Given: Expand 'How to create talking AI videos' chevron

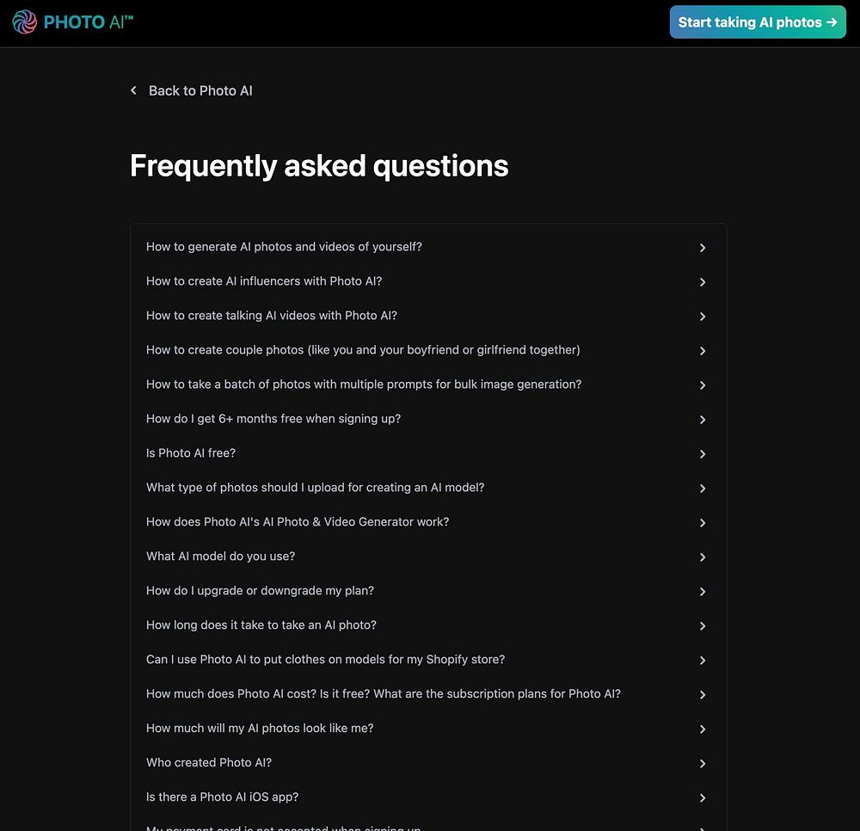Looking at the screenshot, I should coord(703,317).
